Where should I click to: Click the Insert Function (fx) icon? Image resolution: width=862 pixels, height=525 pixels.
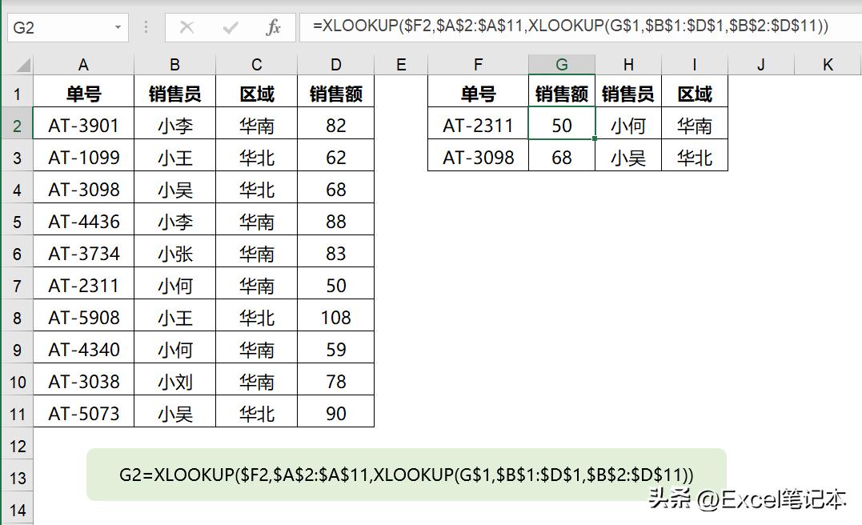274,26
